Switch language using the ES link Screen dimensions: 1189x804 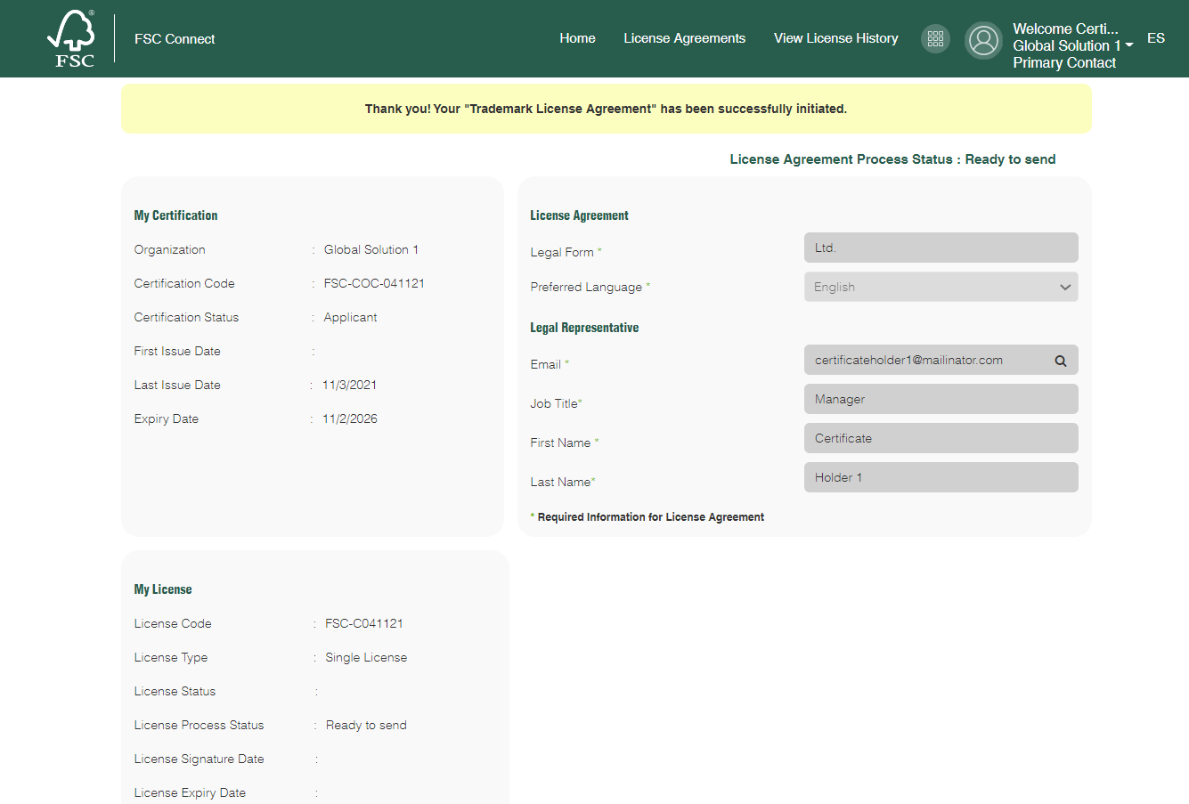click(1155, 38)
